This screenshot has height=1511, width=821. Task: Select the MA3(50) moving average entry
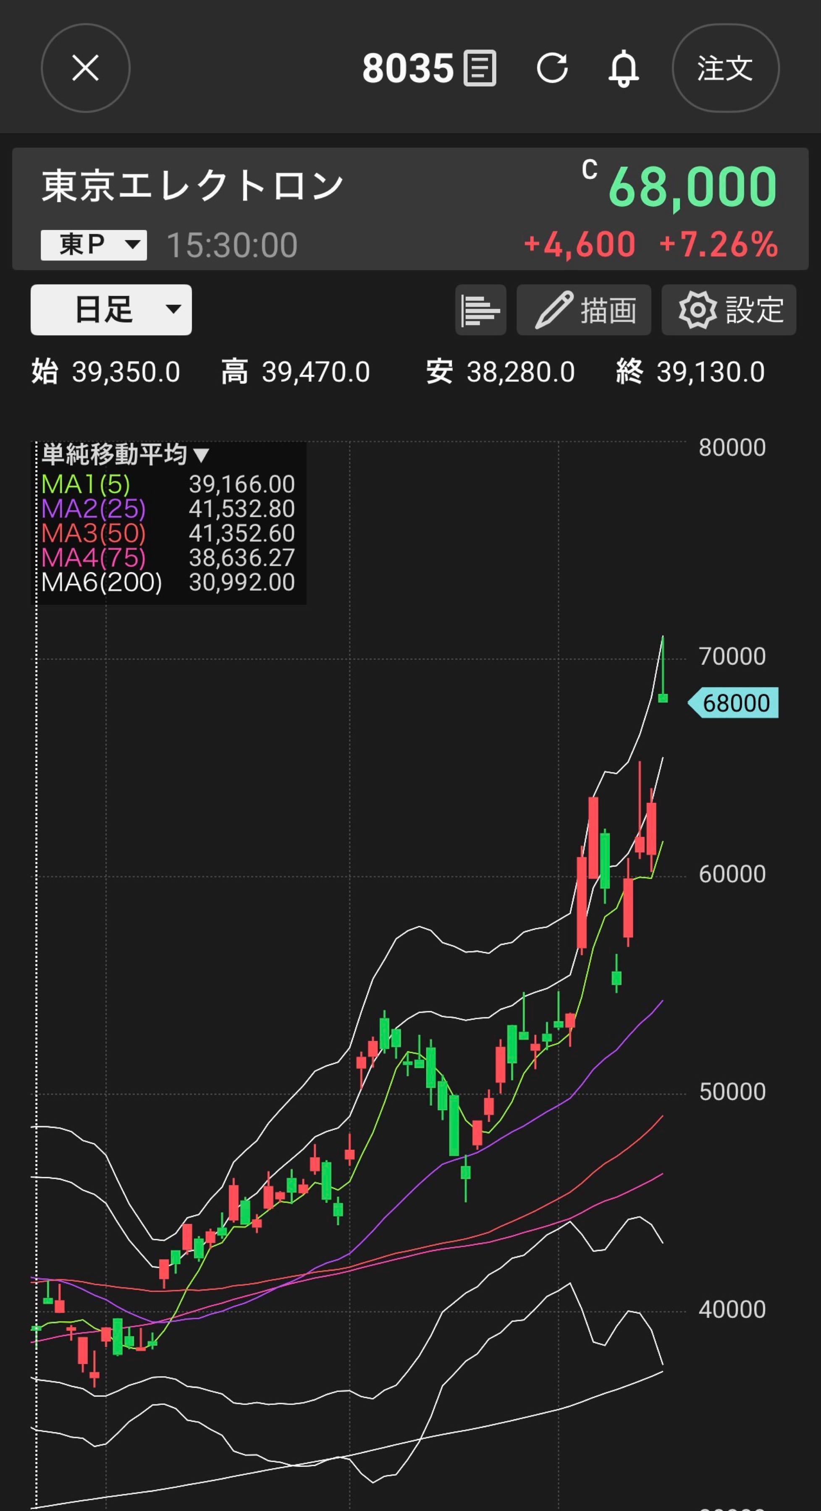tap(168, 533)
